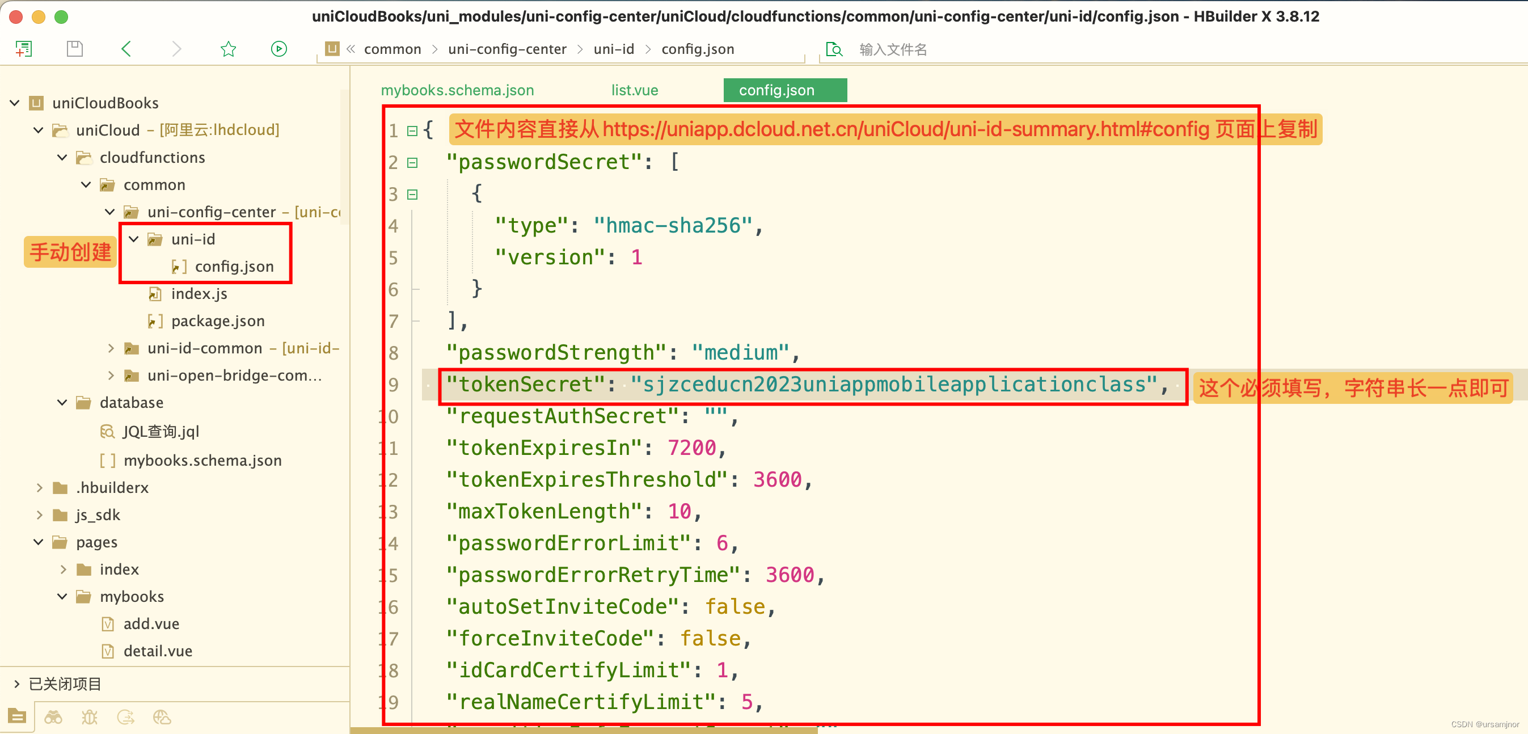Go forward with the right arrow
This screenshot has height=734, width=1528.
tap(176, 49)
